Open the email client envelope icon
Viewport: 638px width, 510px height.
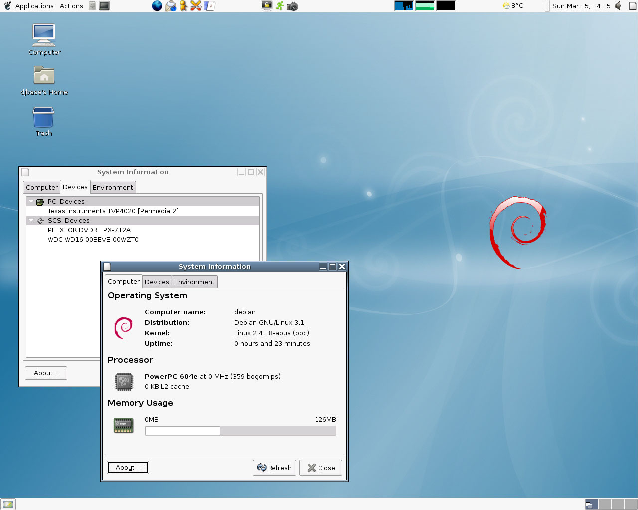click(x=171, y=6)
